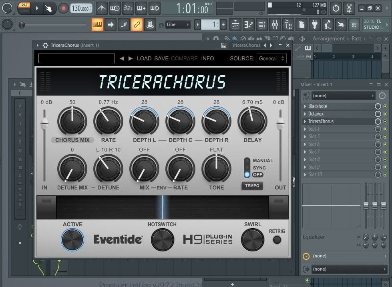Select the MANUAL tempo mode

247,161
